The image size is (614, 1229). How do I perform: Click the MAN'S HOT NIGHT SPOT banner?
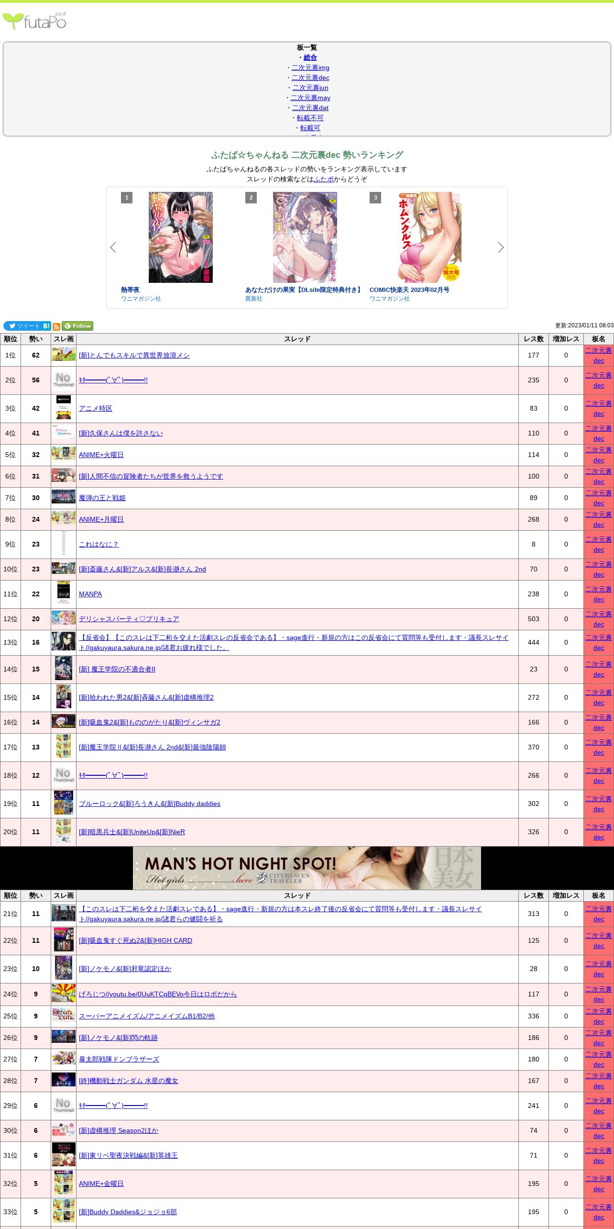tap(307, 868)
